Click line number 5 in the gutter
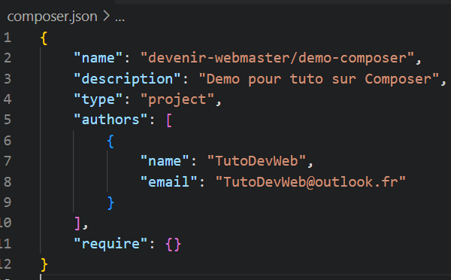 coord(8,120)
